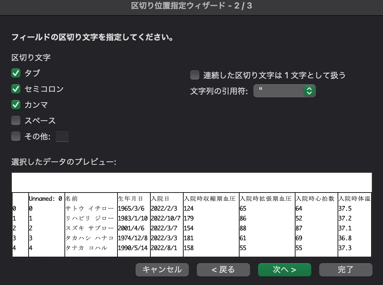Click the name スズキ サブロー in preview
Image resolution: width=383 pixels, height=285 pixels.
click(x=89, y=228)
